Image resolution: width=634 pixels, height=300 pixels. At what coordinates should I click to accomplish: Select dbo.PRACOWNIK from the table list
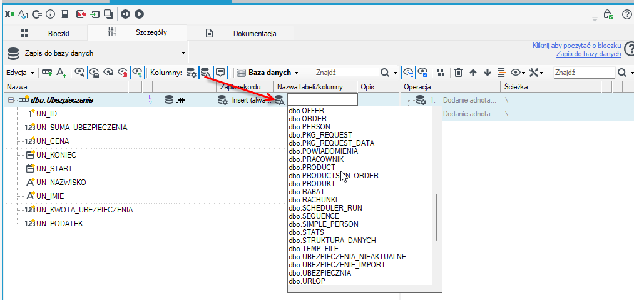317,159
